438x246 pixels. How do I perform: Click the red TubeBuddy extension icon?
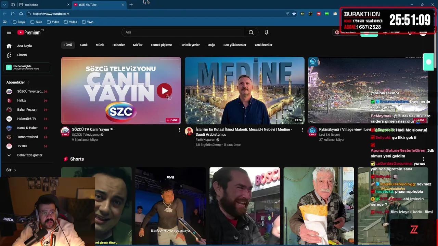pyautogui.click(x=319, y=14)
